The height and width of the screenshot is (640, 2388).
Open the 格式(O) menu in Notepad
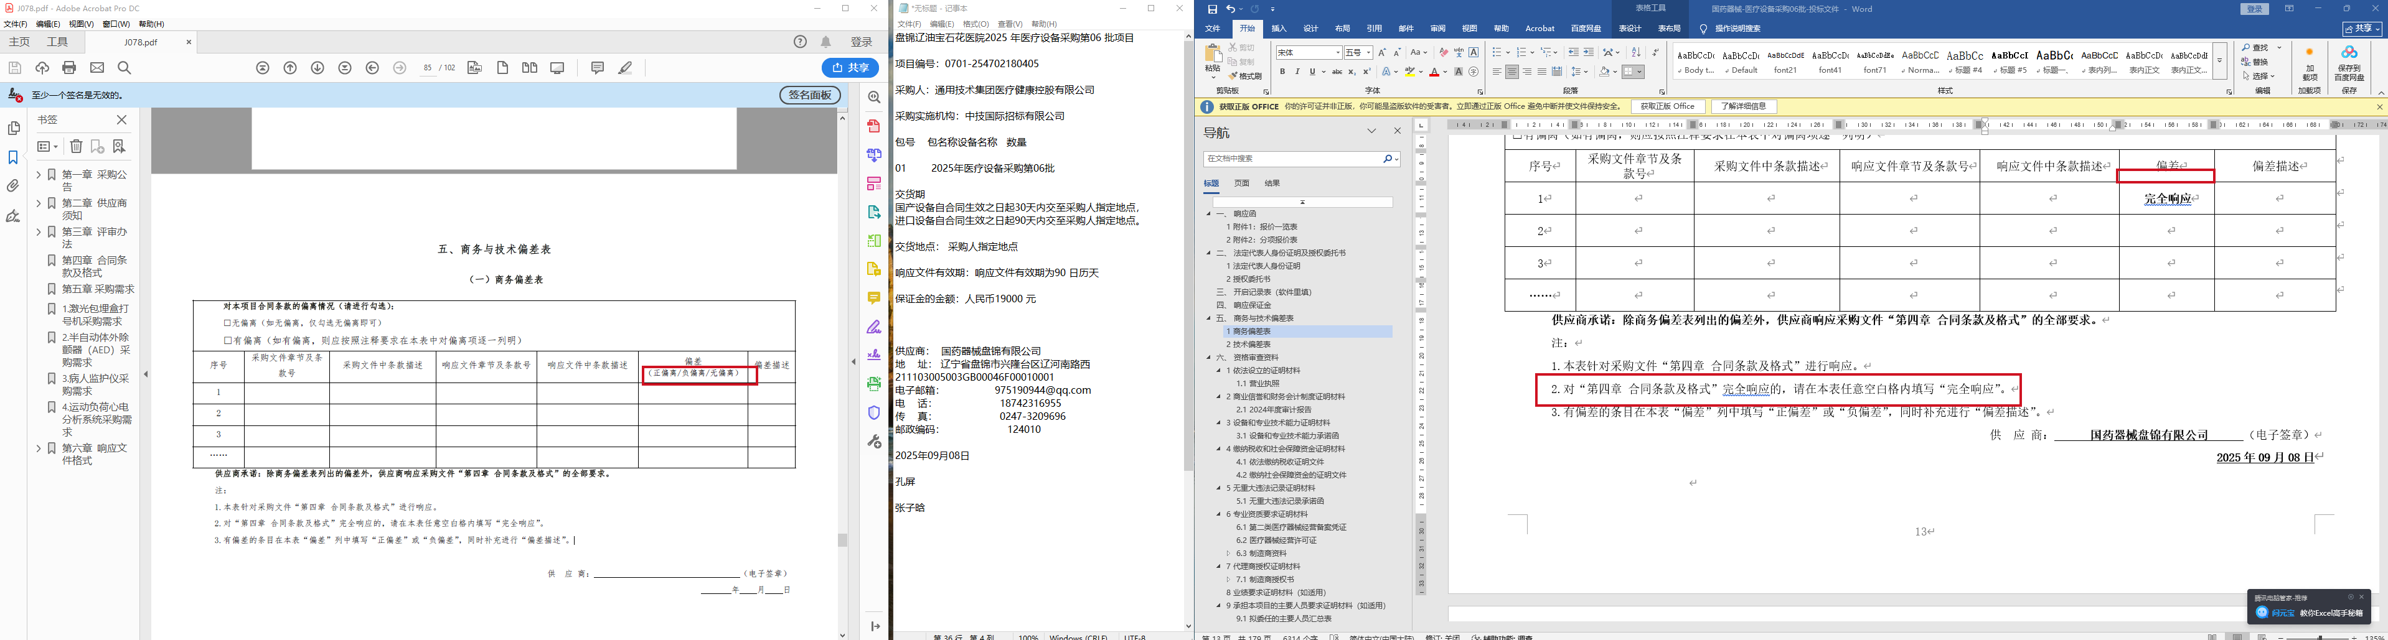click(975, 24)
